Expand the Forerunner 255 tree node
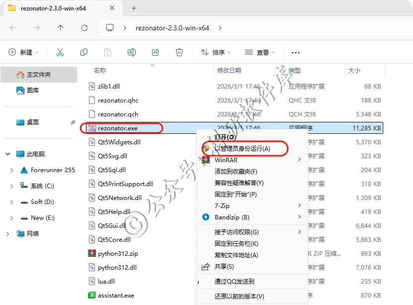The width and height of the screenshot is (413, 305). tap(11, 170)
